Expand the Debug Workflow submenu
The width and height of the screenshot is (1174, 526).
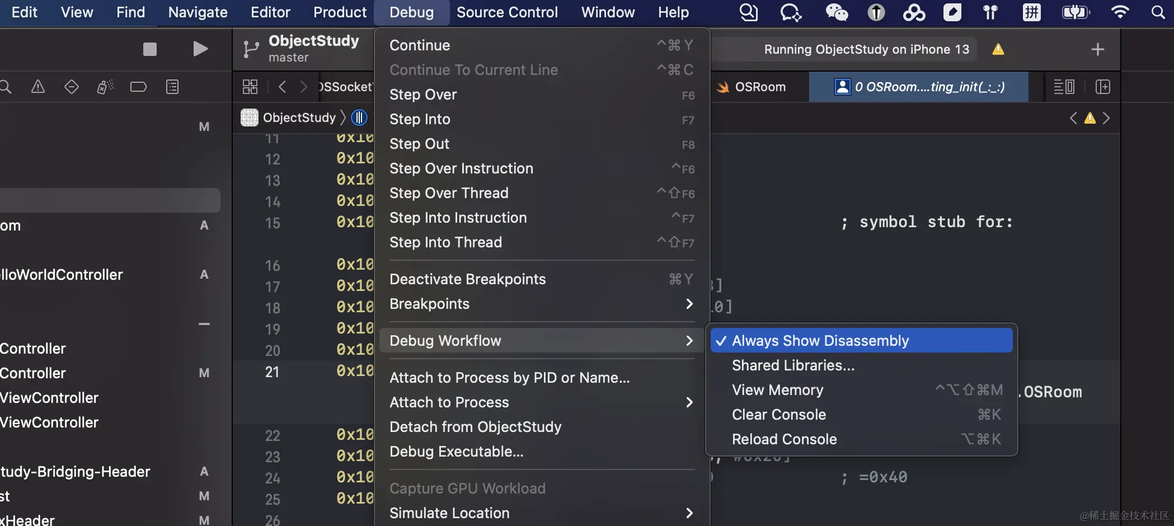pyautogui.click(x=541, y=341)
